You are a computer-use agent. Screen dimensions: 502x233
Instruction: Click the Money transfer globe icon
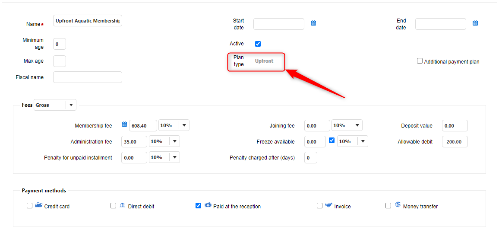(x=398, y=205)
